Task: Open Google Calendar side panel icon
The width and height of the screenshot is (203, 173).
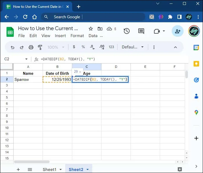Action: (196, 48)
